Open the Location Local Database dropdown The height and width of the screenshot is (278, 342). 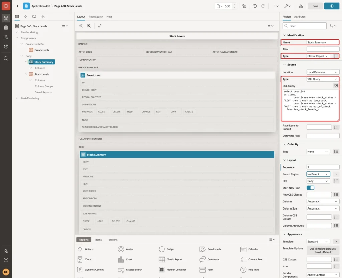[323, 72]
